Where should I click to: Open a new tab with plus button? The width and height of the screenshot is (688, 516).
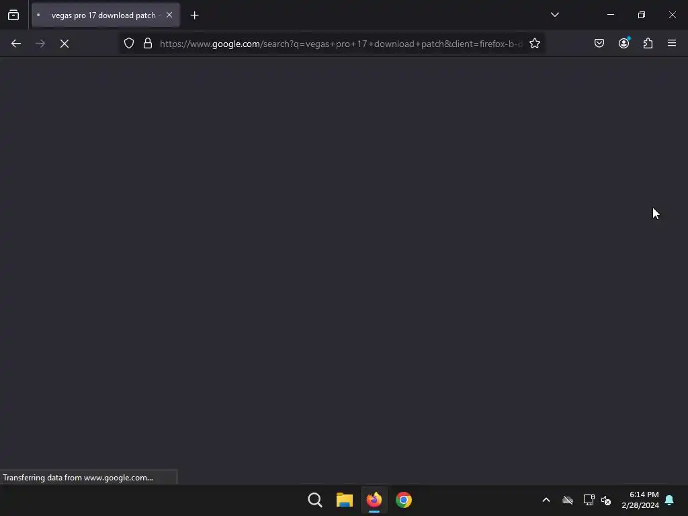click(194, 15)
